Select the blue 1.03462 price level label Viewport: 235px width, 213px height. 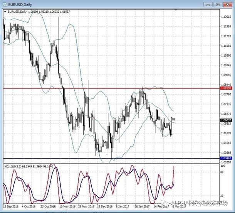tap(226, 158)
